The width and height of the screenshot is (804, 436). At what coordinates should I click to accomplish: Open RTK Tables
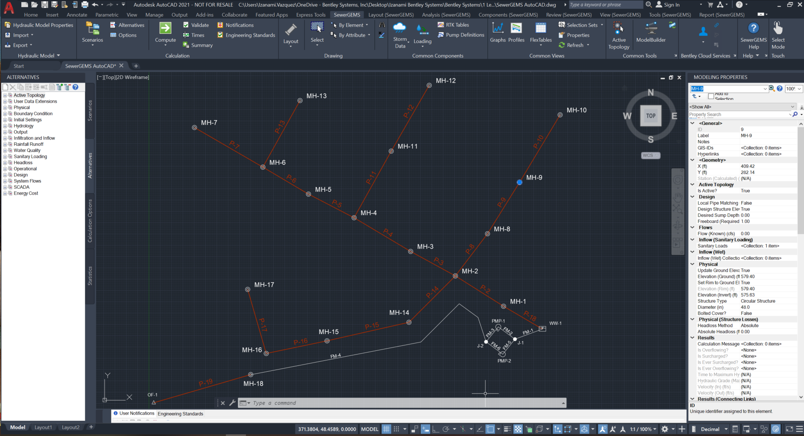click(453, 25)
